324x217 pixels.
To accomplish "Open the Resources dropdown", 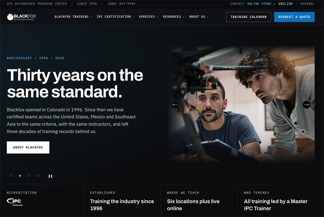I will point(173,17).
